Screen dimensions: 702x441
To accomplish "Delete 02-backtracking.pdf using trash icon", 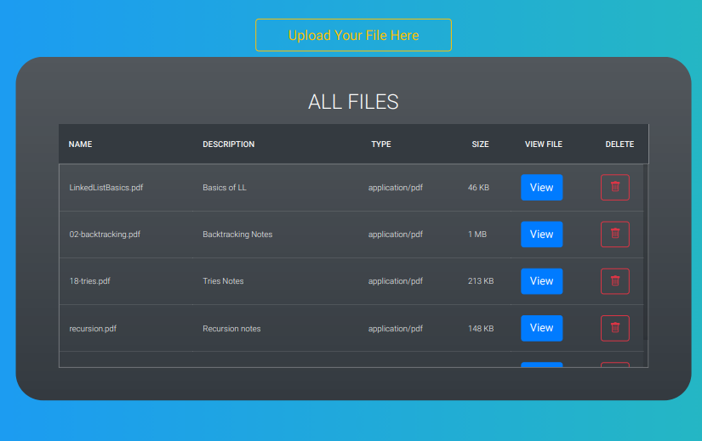I will [x=615, y=235].
